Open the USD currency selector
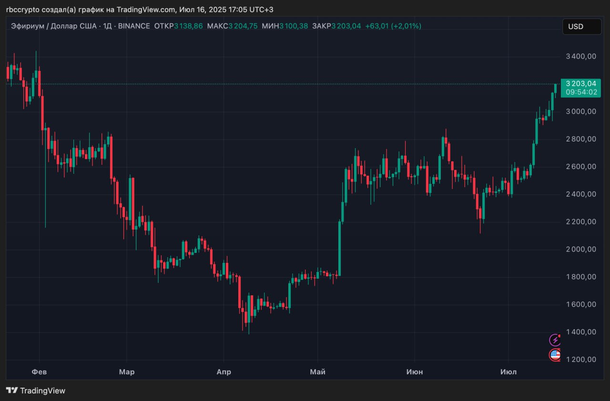Screen dimensions: 610x401 pos(582,27)
